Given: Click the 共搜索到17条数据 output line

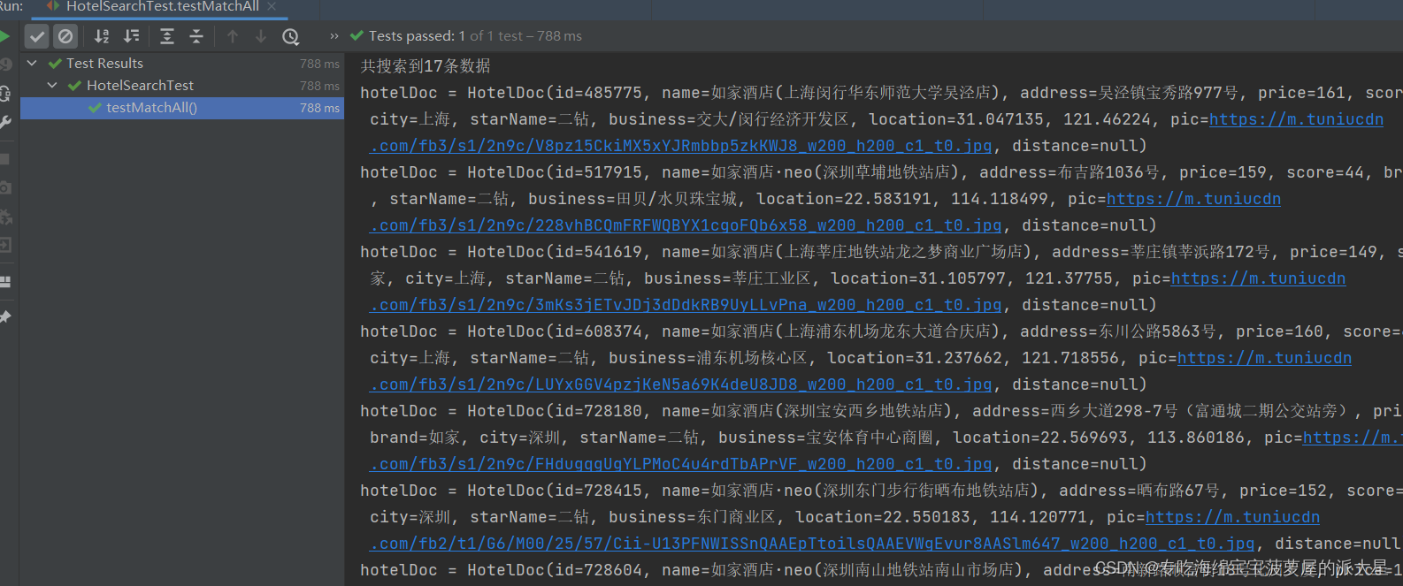Looking at the screenshot, I should [425, 66].
